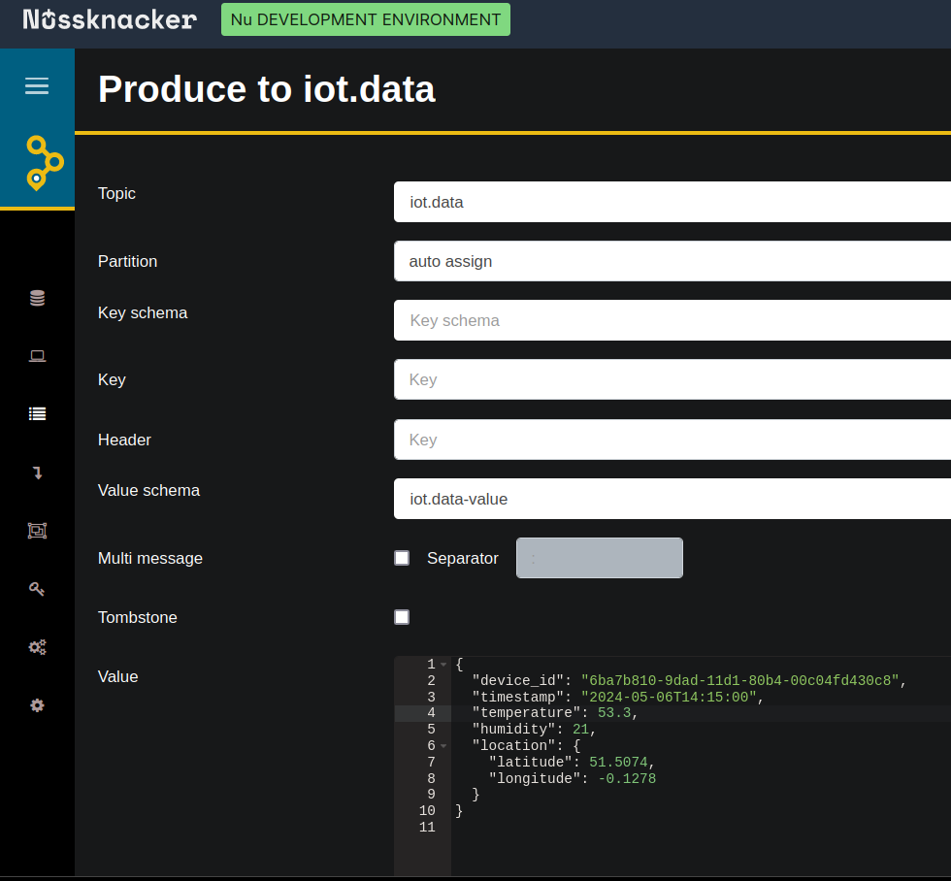The image size is (951, 881).
Task: Focus the Key input field
Action: tap(672, 379)
